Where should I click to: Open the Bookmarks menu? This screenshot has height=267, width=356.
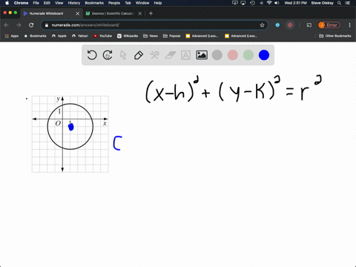tap(94, 3)
